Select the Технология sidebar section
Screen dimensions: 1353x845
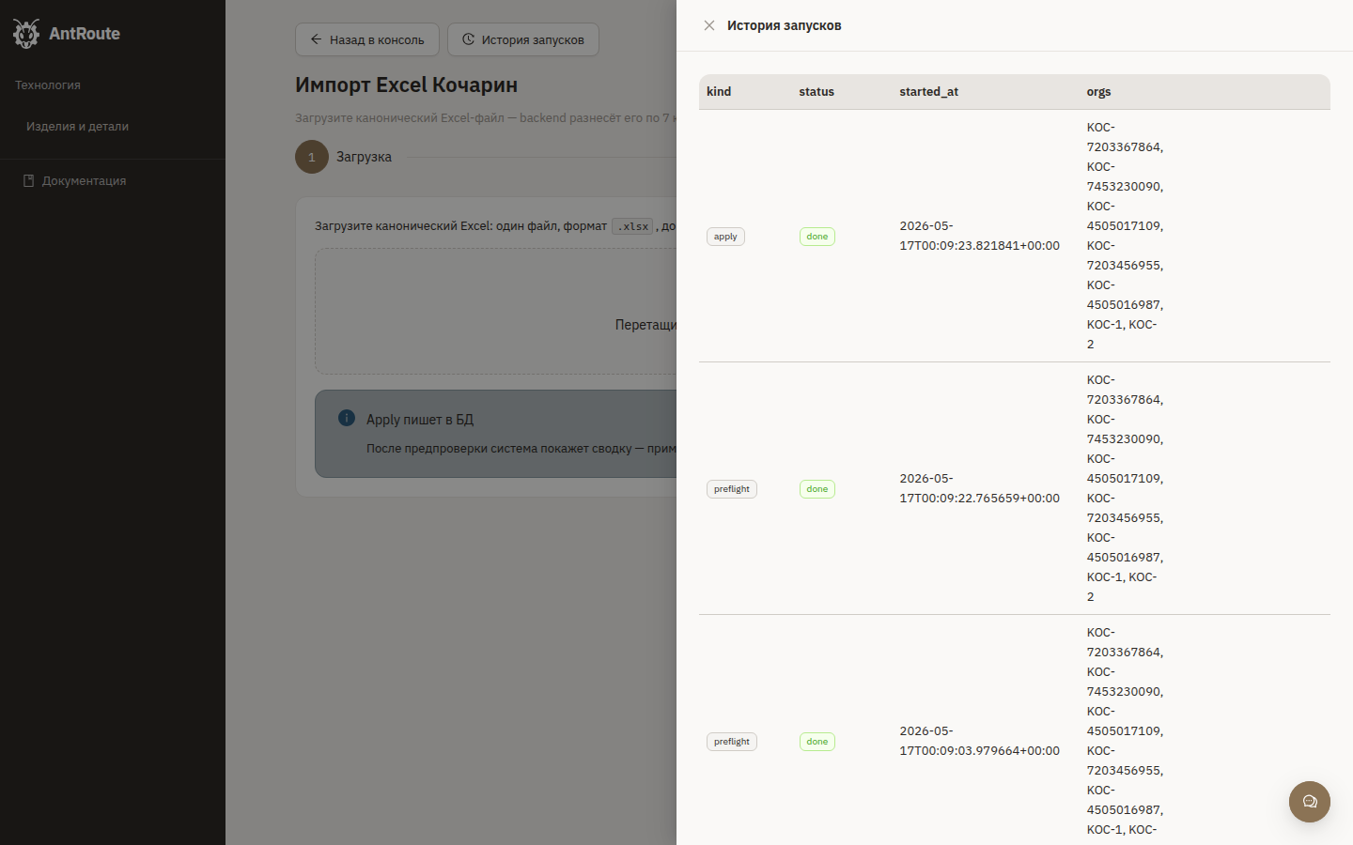[x=48, y=84]
